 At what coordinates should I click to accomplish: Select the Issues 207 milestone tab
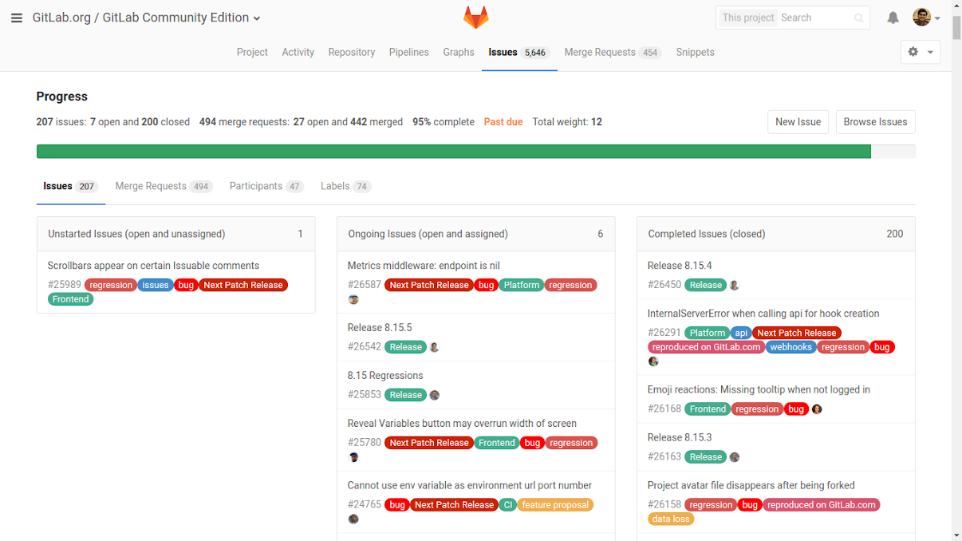(70, 186)
